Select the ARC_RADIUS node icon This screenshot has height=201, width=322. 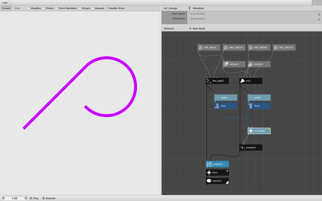[x=251, y=48]
